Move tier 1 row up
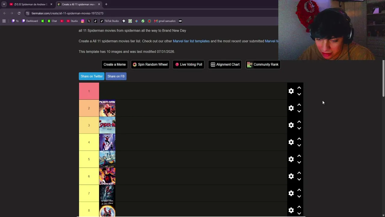This screenshot has width=385, height=217. (x=299, y=88)
